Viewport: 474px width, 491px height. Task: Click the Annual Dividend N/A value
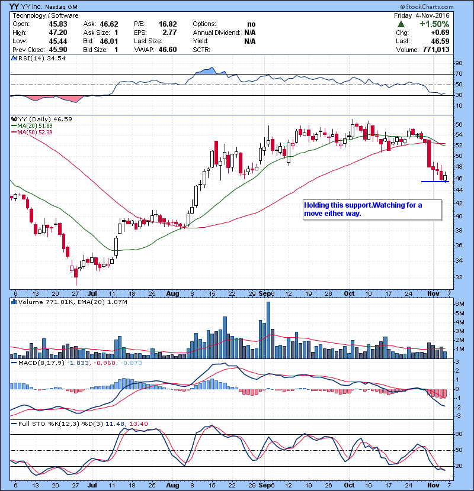pyautogui.click(x=249, y=33)
